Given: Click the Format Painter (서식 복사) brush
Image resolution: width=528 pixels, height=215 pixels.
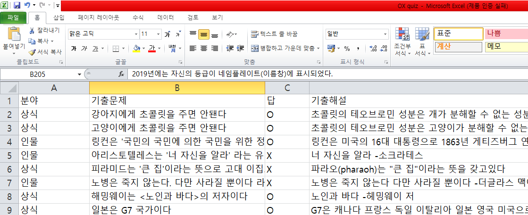Looking at the screenshot, I should (32, 52).
